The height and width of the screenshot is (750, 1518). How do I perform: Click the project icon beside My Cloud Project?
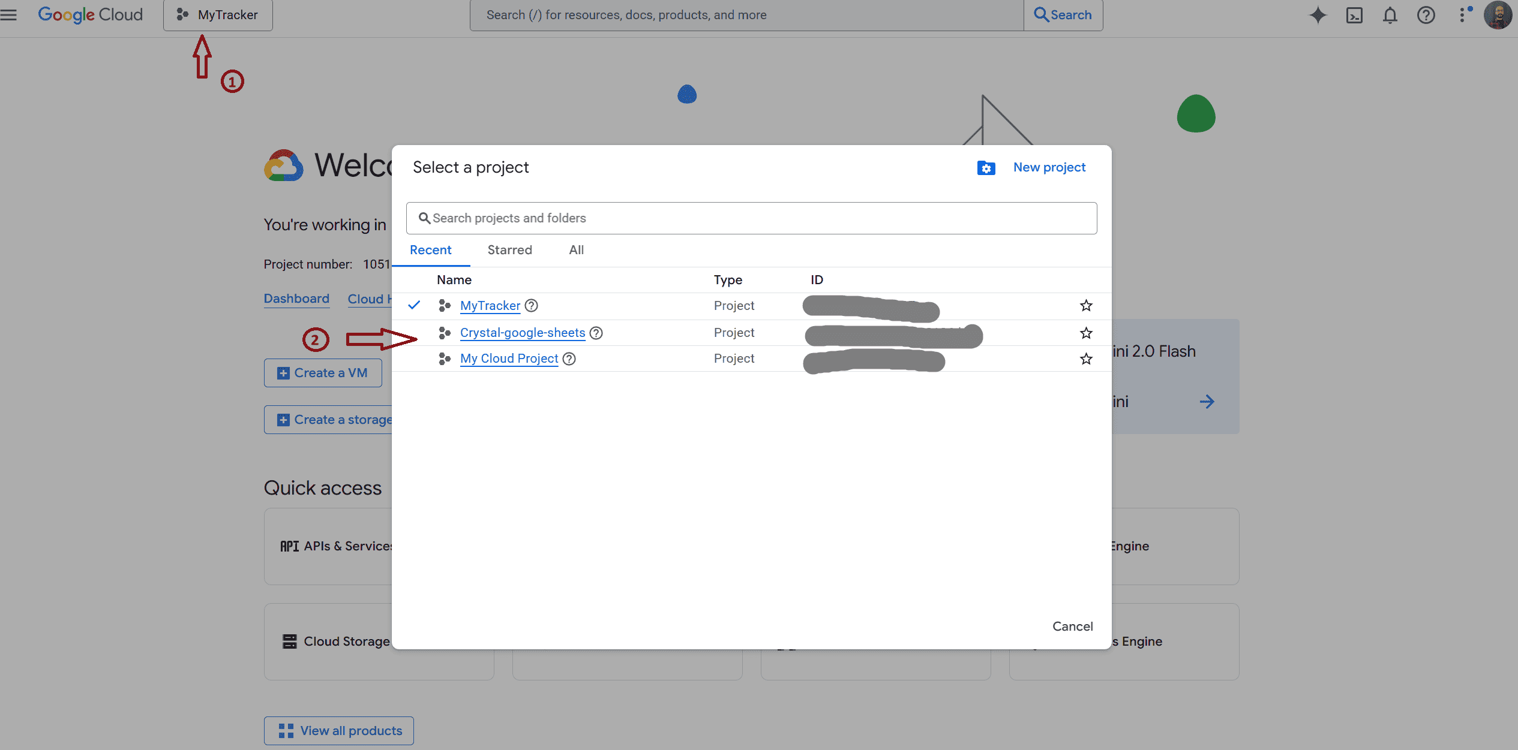point(445,359)
